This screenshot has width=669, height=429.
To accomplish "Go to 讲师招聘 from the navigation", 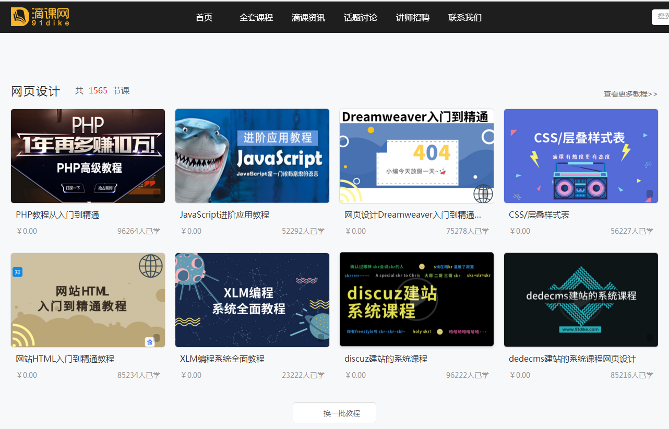I will point(412,17).
